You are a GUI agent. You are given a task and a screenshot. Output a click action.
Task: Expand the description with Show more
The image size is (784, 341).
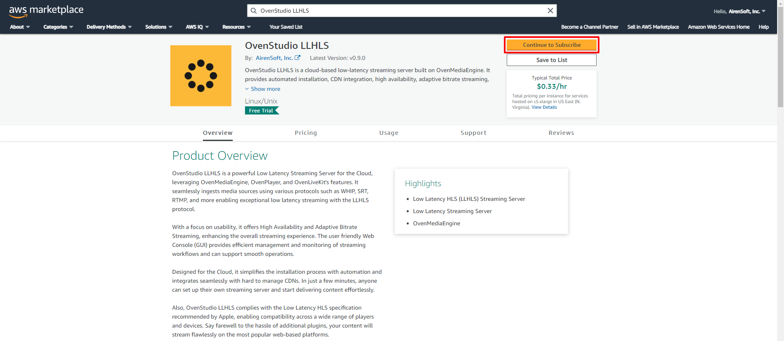click(x=263, y=89)
